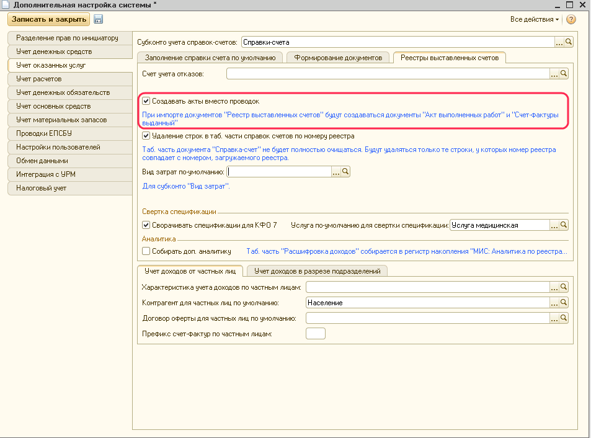Click magnifier icon for Счет учета отказов
This screenshot has width=591, height=438.
pyautogui.click(x=564, y=74)
